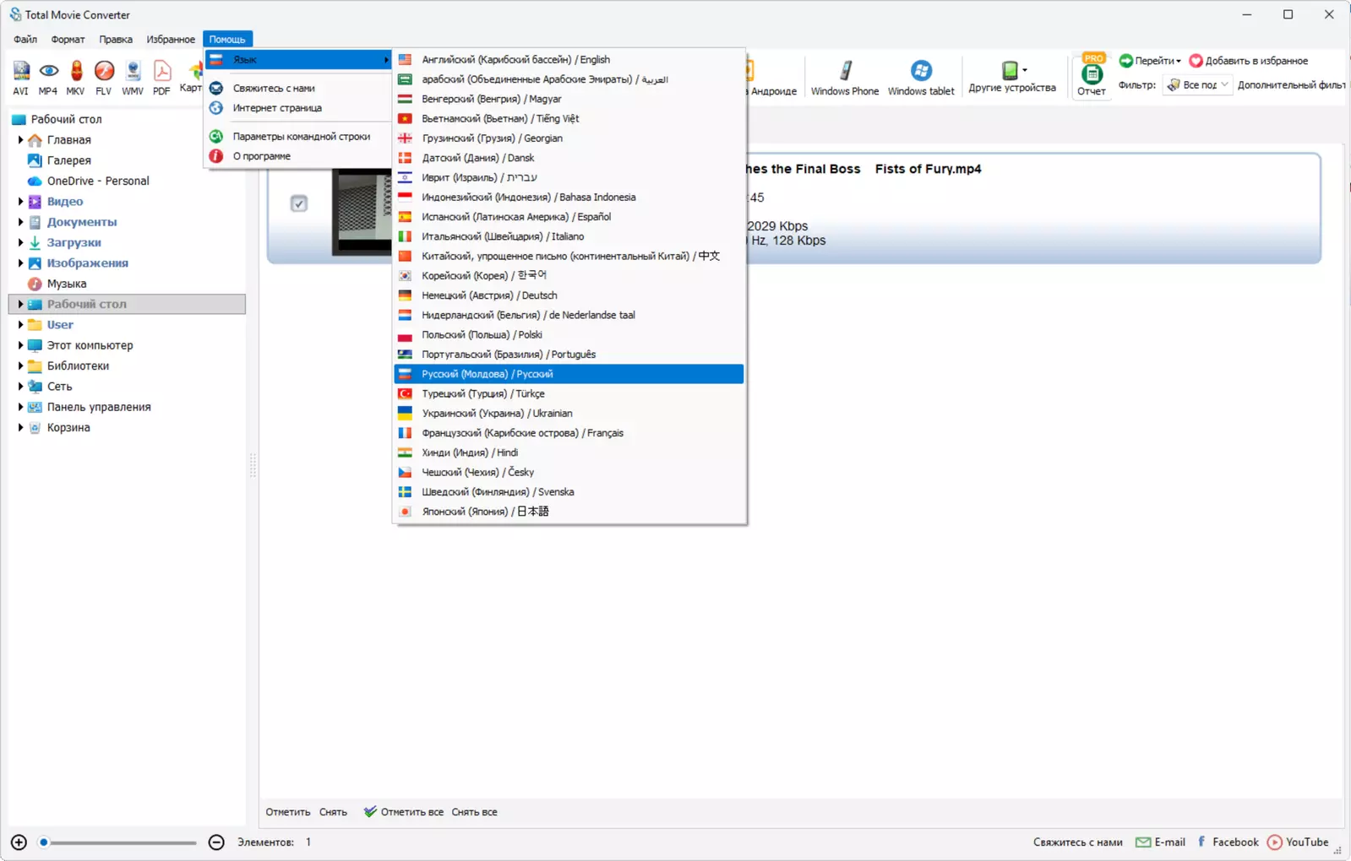Open the Facebook link

pyautogui.click(x=1228, y=842)
